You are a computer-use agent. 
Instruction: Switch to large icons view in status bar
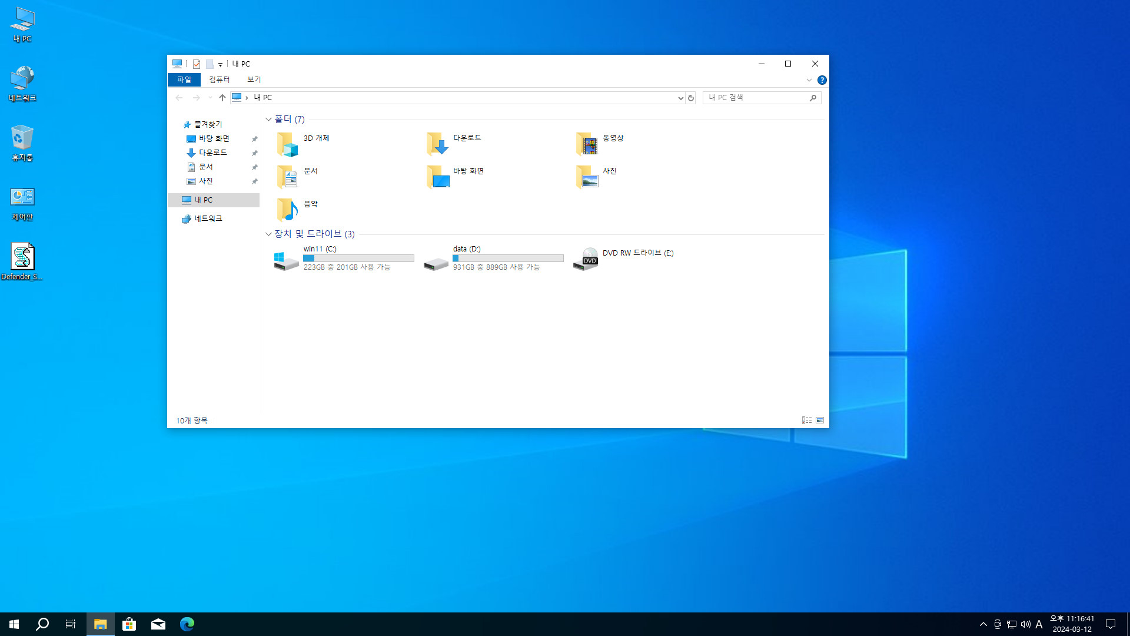tap(820, 420)
